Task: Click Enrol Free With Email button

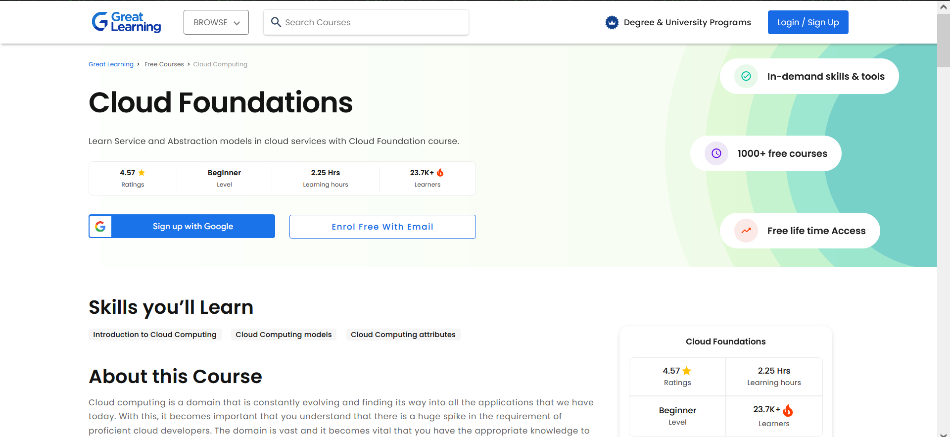Action: (x=382, y=227)
